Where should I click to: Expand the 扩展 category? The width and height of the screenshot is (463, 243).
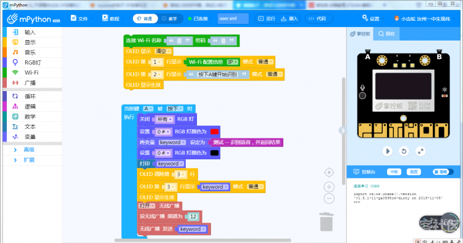pyautogui.click(x=29, y=160)
